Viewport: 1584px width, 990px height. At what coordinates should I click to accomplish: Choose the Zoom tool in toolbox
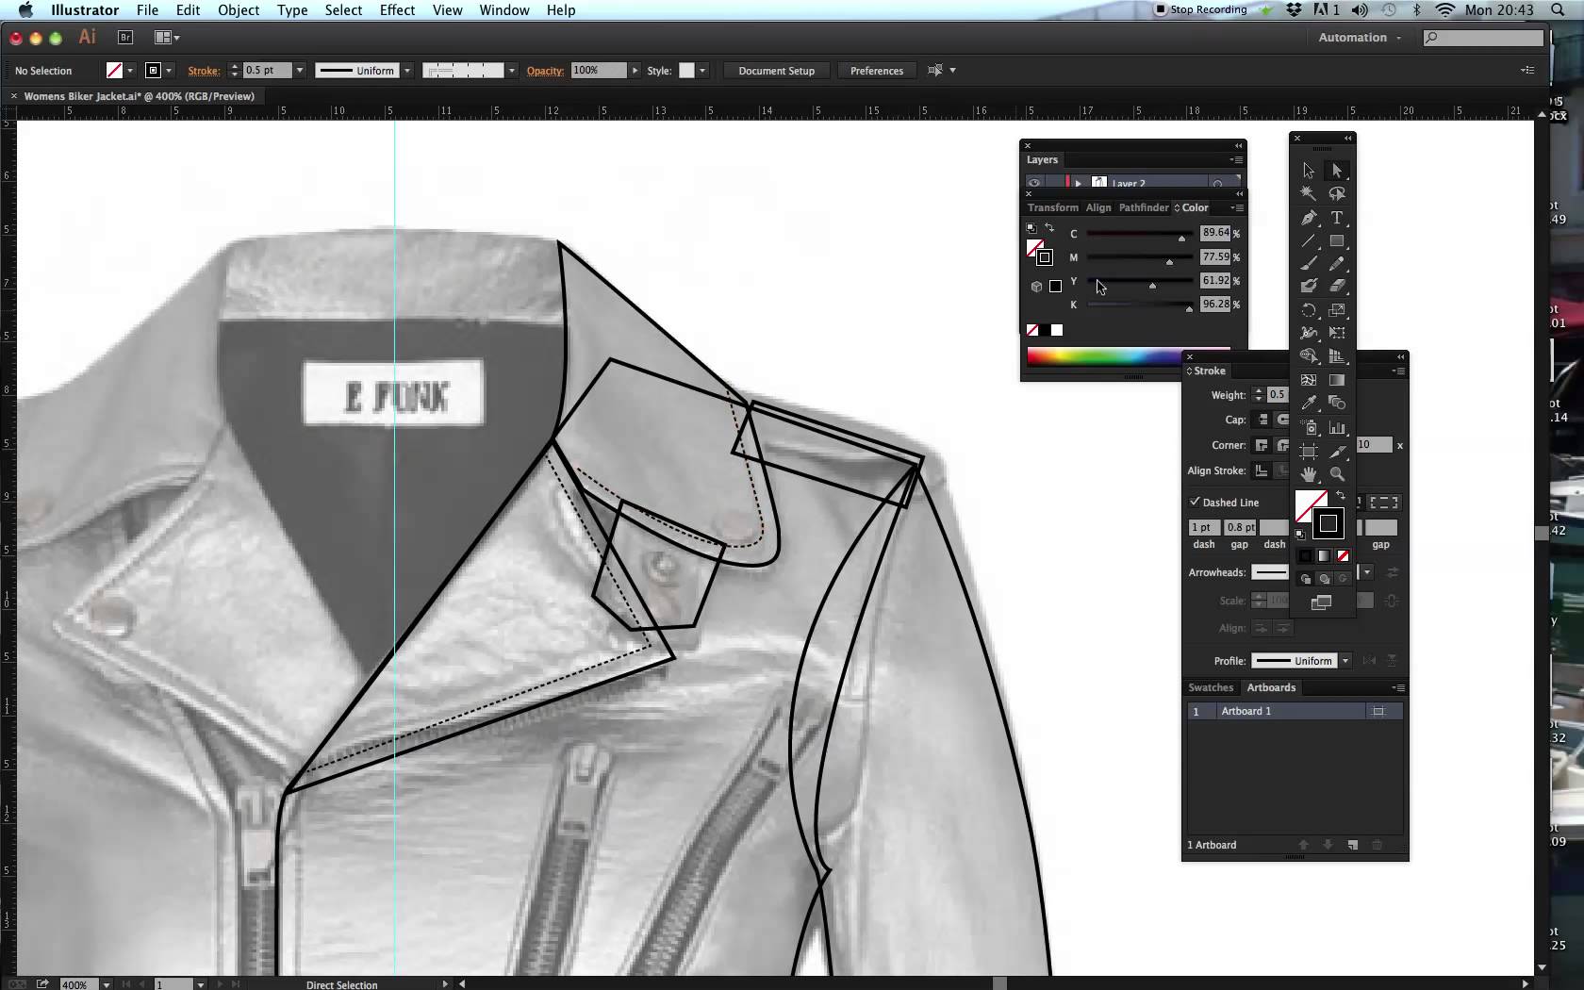coord(1336,474)
